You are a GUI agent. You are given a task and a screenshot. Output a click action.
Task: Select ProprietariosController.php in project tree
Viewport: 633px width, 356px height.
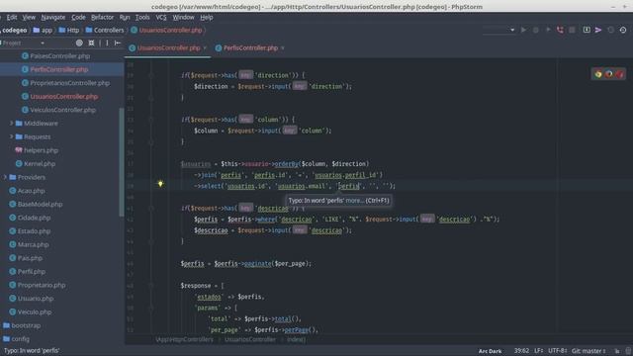[70, 83]
